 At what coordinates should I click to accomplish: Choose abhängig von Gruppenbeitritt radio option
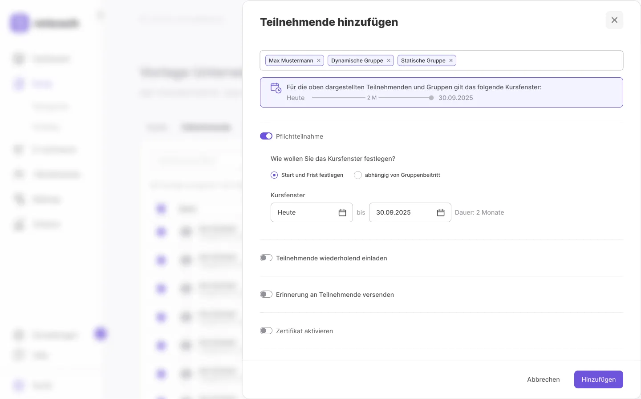point(358,175)
